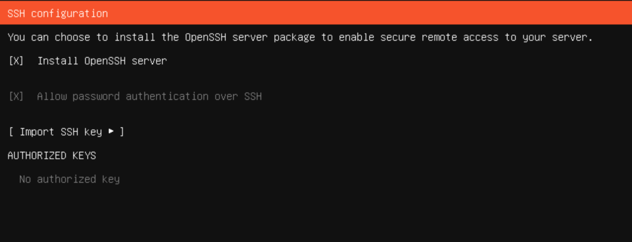632x242 pixels.
Task: Click the opening bracket of Import SSH key
Action: [x=11, y=132]
